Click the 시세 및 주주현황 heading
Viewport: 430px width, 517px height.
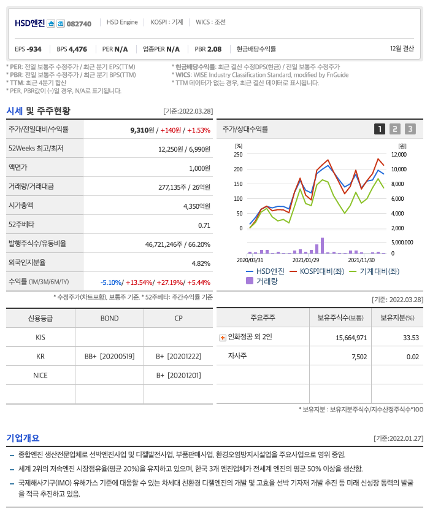tap(38, 111)
